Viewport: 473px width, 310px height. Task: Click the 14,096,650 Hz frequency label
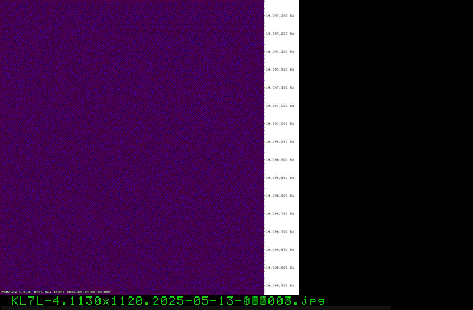click(x=280, y=250)
